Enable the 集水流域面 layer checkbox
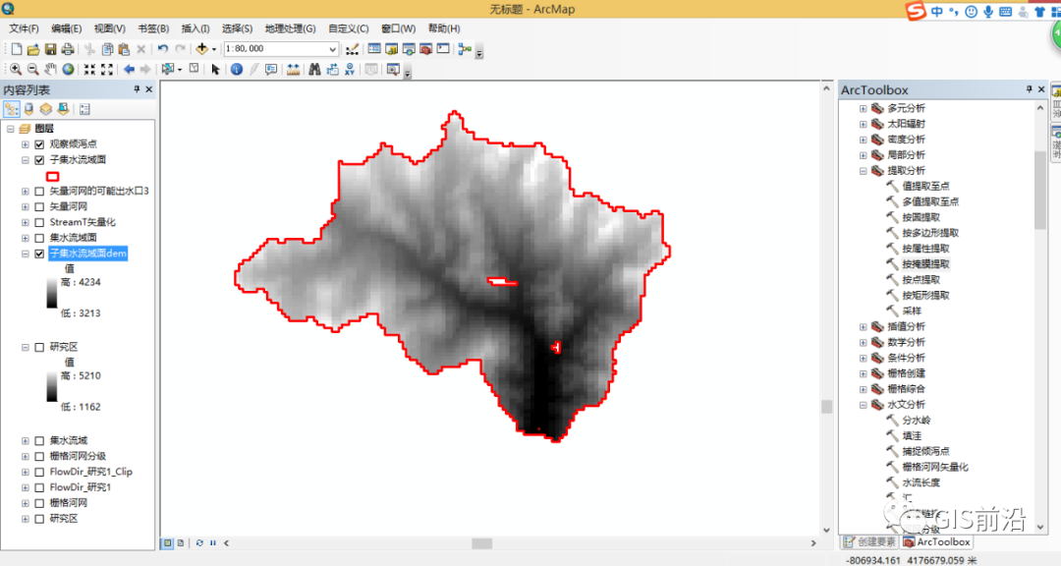Screen dimensions: 1061x566 pyautogui.click(x=39, y=238)
